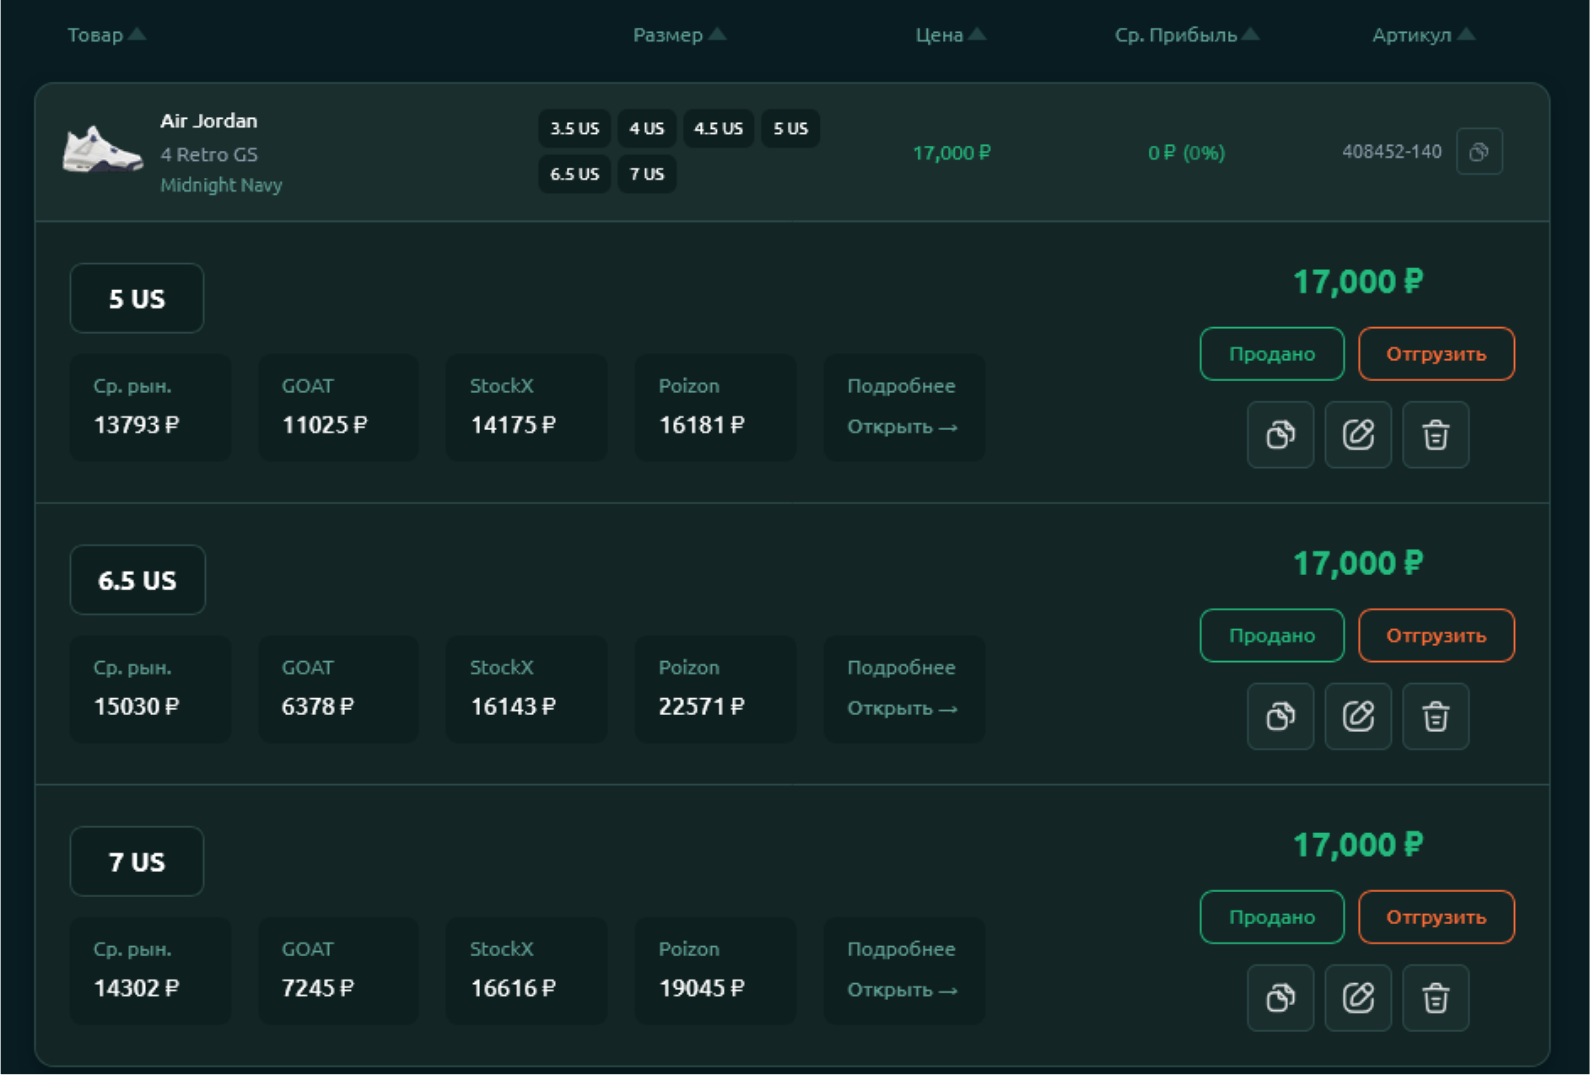The height and width of the screenshot is (1075, 1590).
Task: Copy the 7 US listing
Action: click(x=1280, y=998)
